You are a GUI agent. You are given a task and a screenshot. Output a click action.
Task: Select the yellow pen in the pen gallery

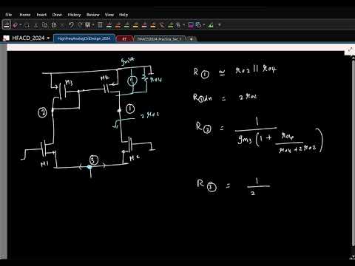point(135,25)
